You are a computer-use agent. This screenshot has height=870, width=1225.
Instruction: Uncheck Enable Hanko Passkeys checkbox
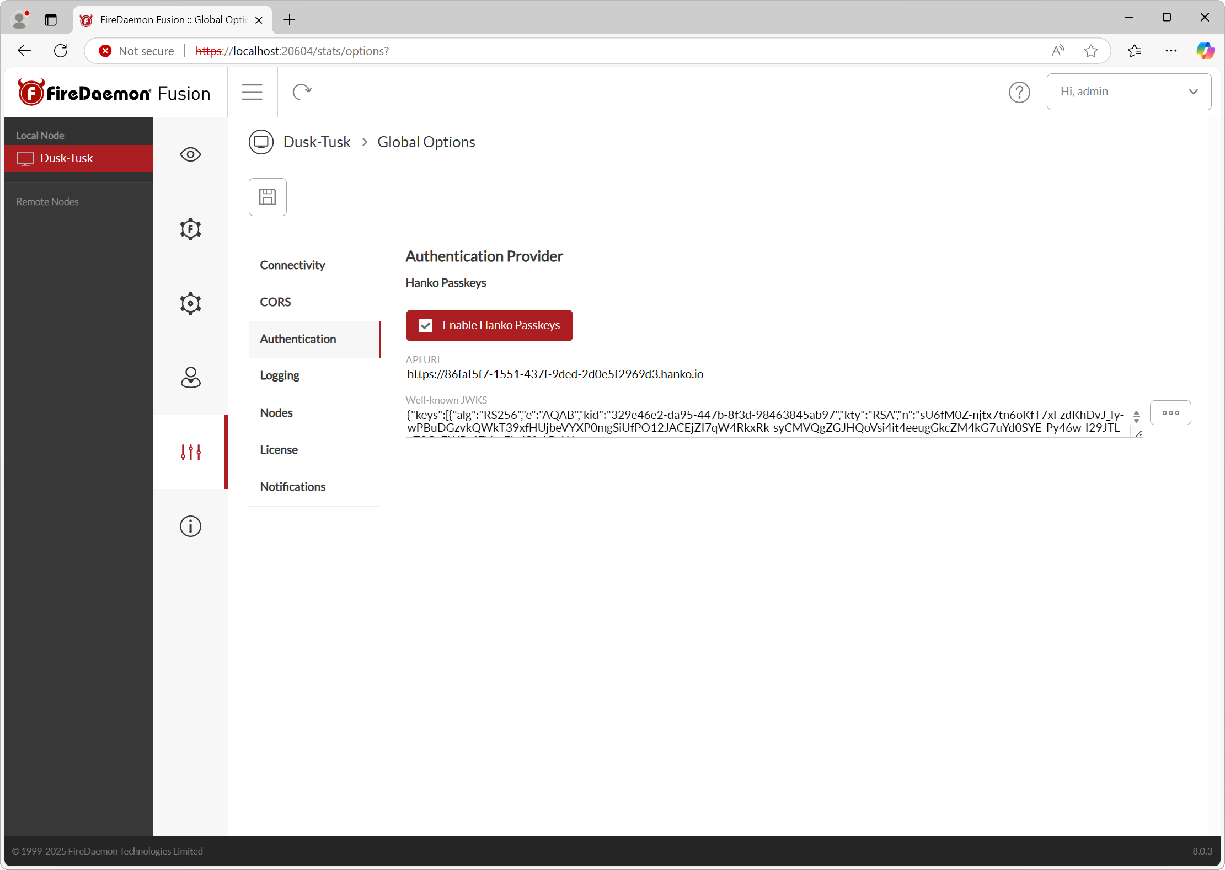[x=425, y=326]
